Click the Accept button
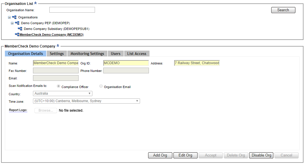Image resolution: width=305 pixels, height=164 pixels. click(211, 155)
